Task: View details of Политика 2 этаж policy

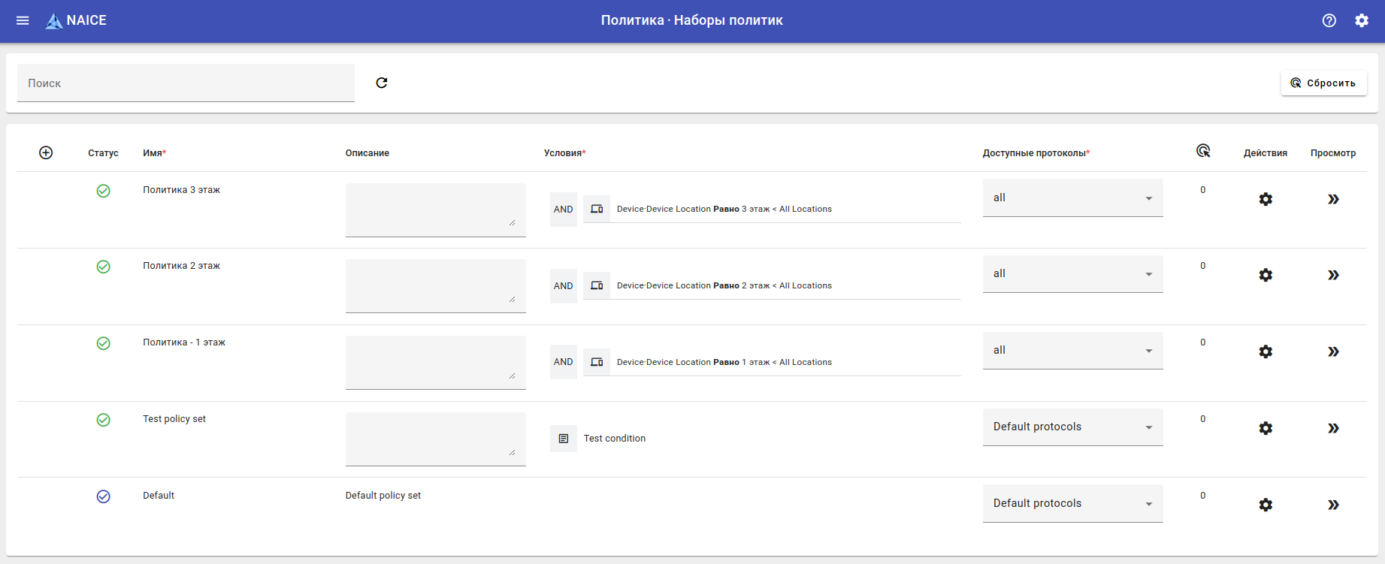Action: pos(1333,275)
